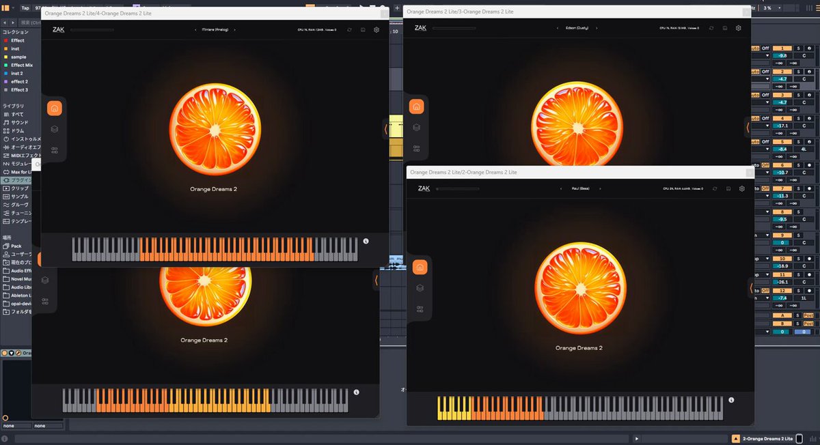
Task: Open mixer sliders page in 4-Orange Dreams window
Action: (x=55, y=150)
